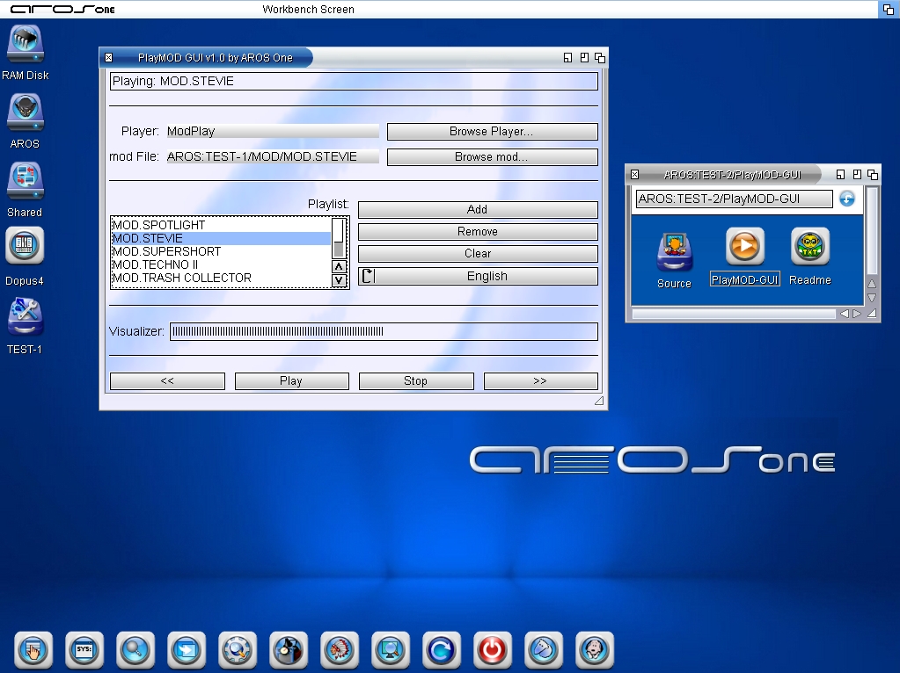Click the Browse mod... button
The image size is (900, 673).
[492, 157]
